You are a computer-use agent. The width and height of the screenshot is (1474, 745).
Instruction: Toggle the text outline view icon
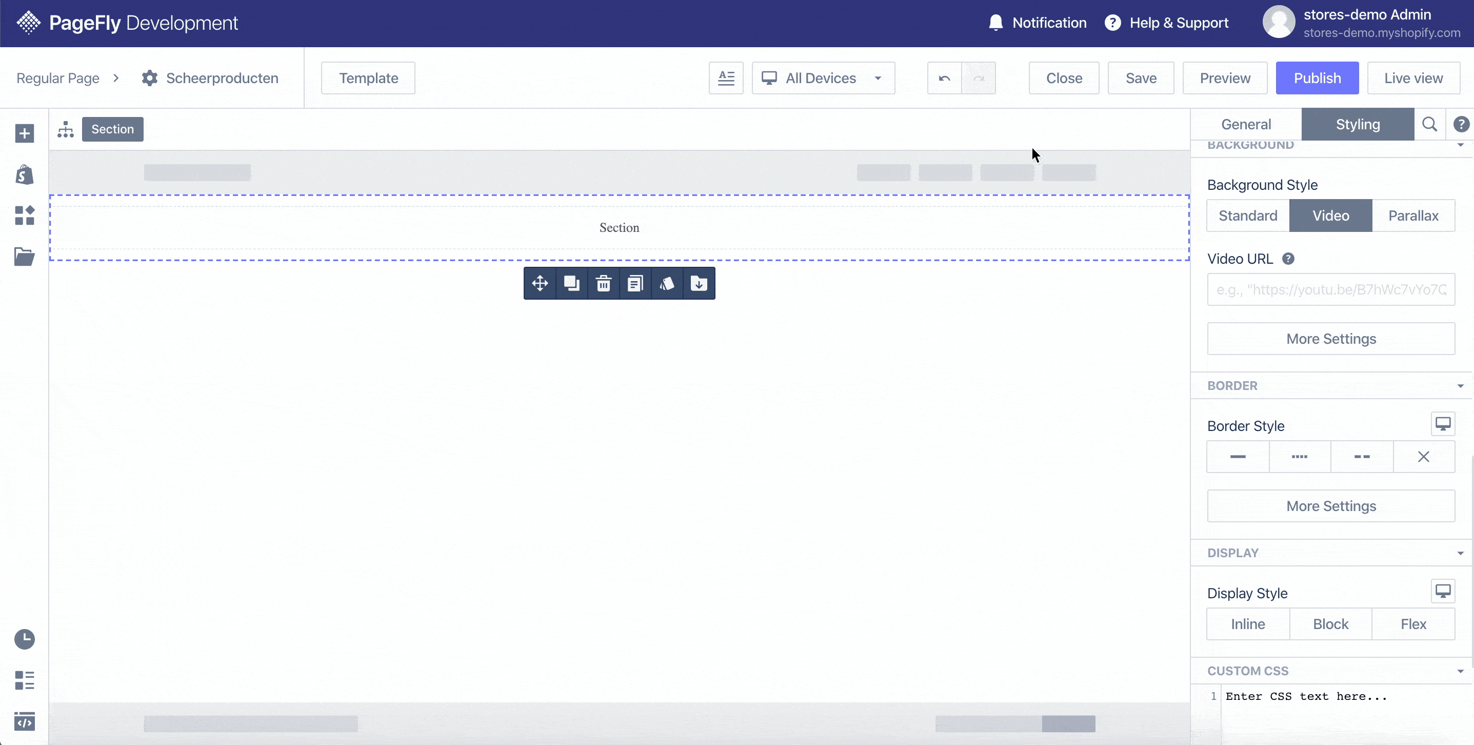(x=726, y=78)
